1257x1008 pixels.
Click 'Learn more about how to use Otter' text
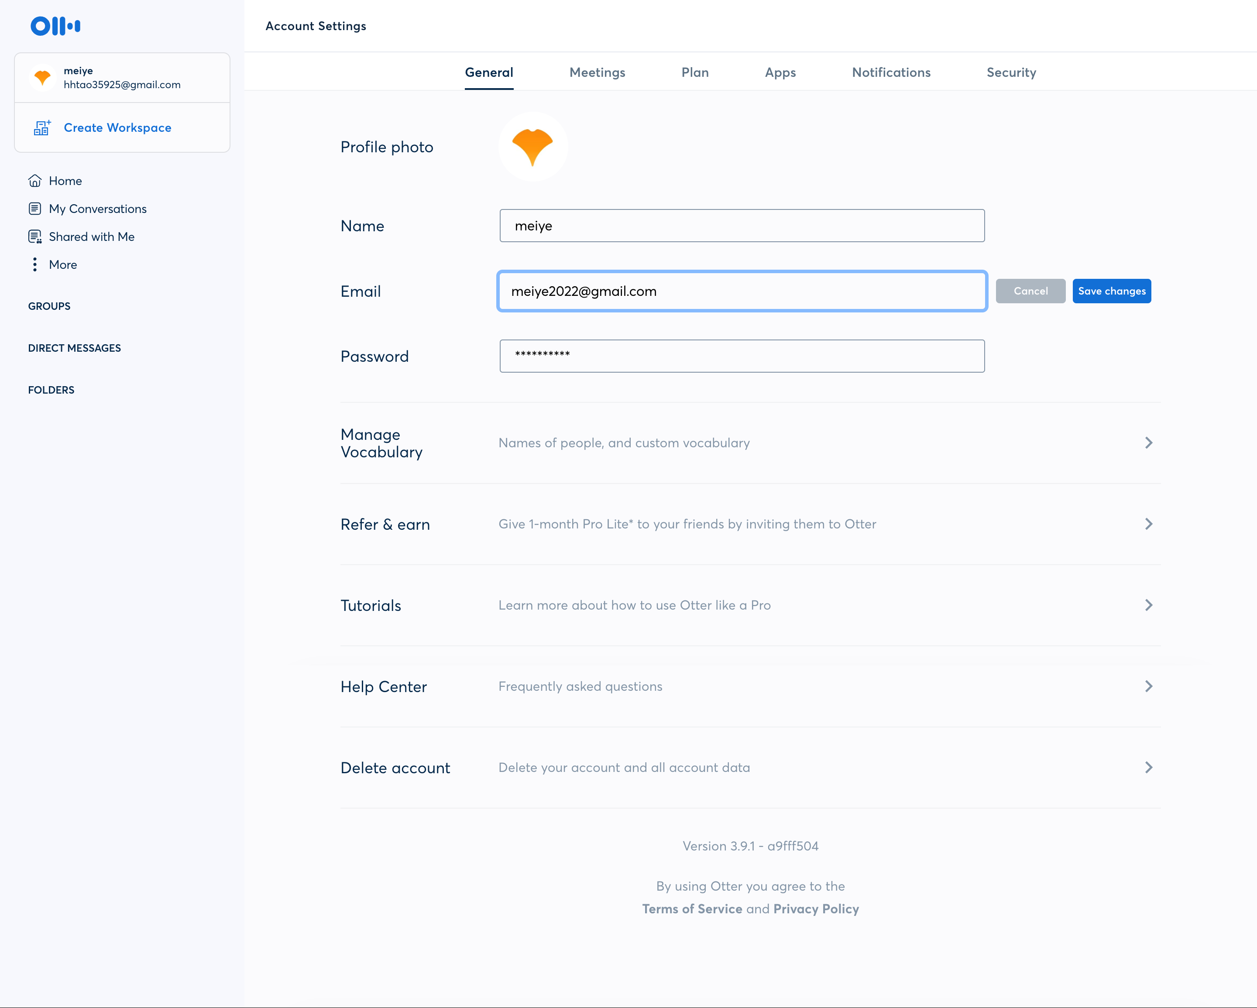[x=634, y=605]
